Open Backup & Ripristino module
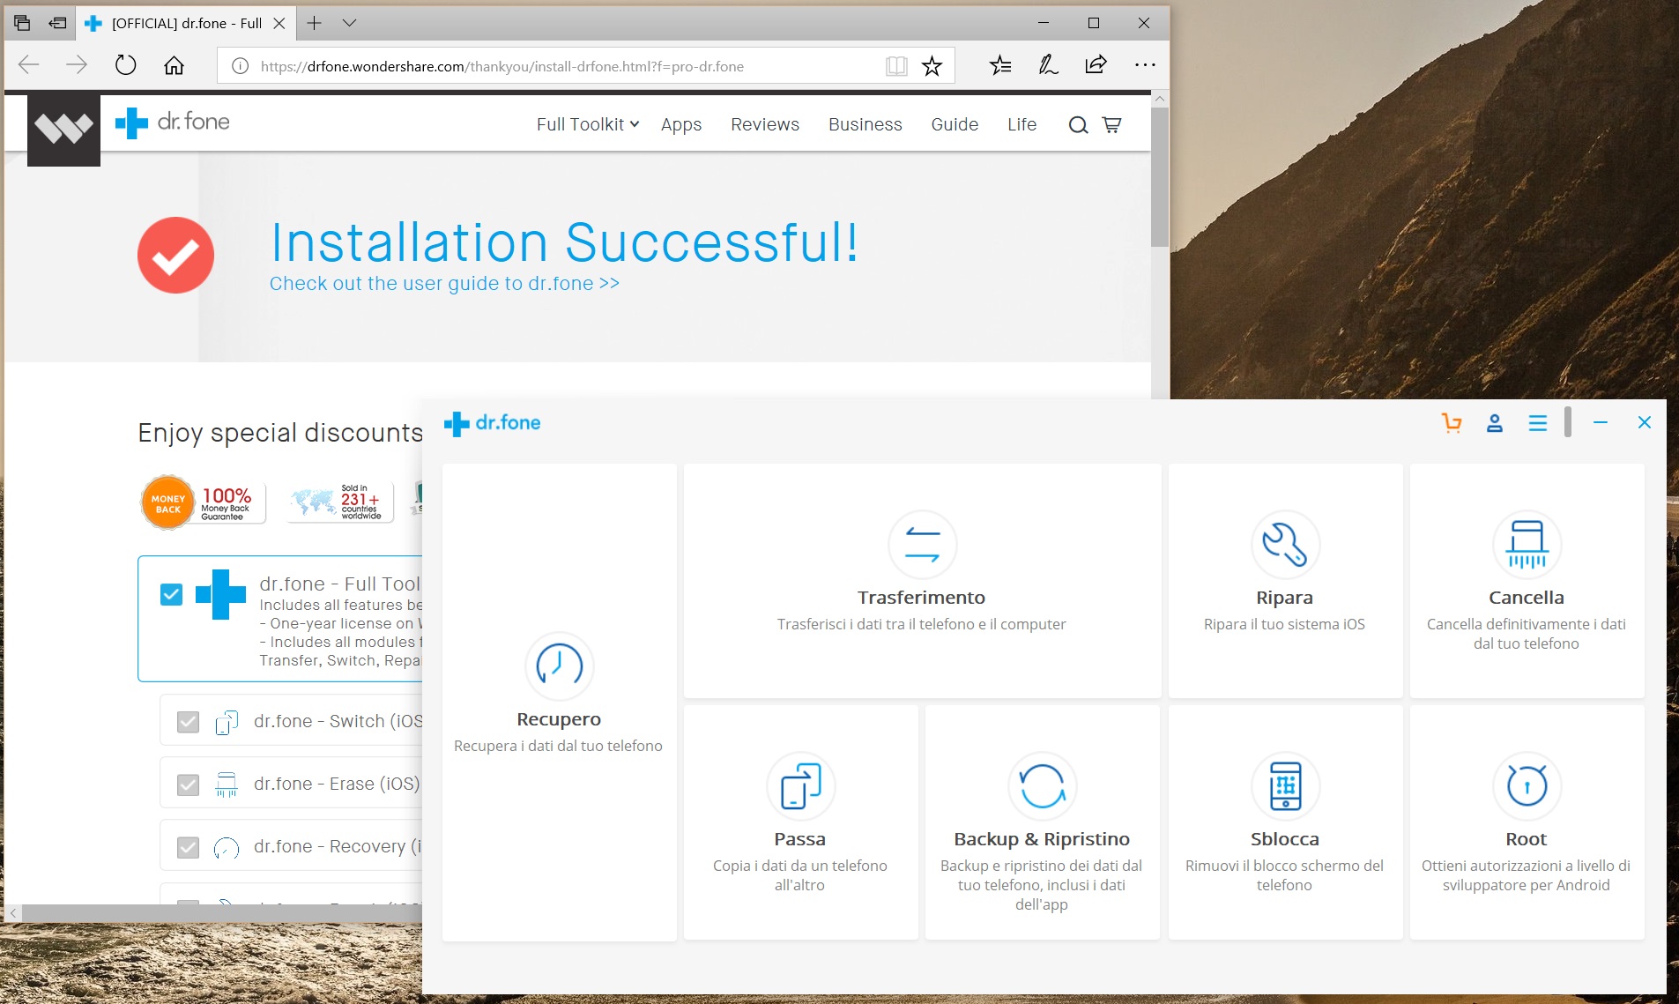The height and width of the screenshot is (1004, 1679). click(1042, 822)
